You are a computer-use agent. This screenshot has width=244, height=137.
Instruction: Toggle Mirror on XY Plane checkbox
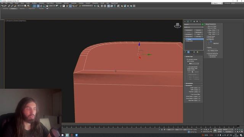(x=207, y=28)
